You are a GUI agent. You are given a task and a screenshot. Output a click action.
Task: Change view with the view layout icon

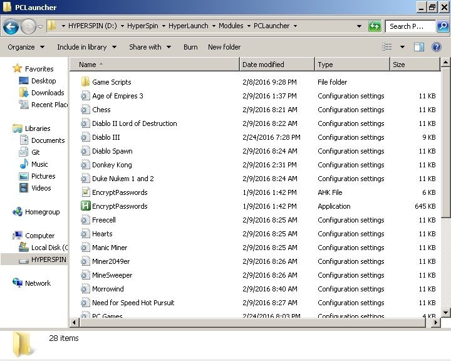pyautogui.click(x=387, y=47)
